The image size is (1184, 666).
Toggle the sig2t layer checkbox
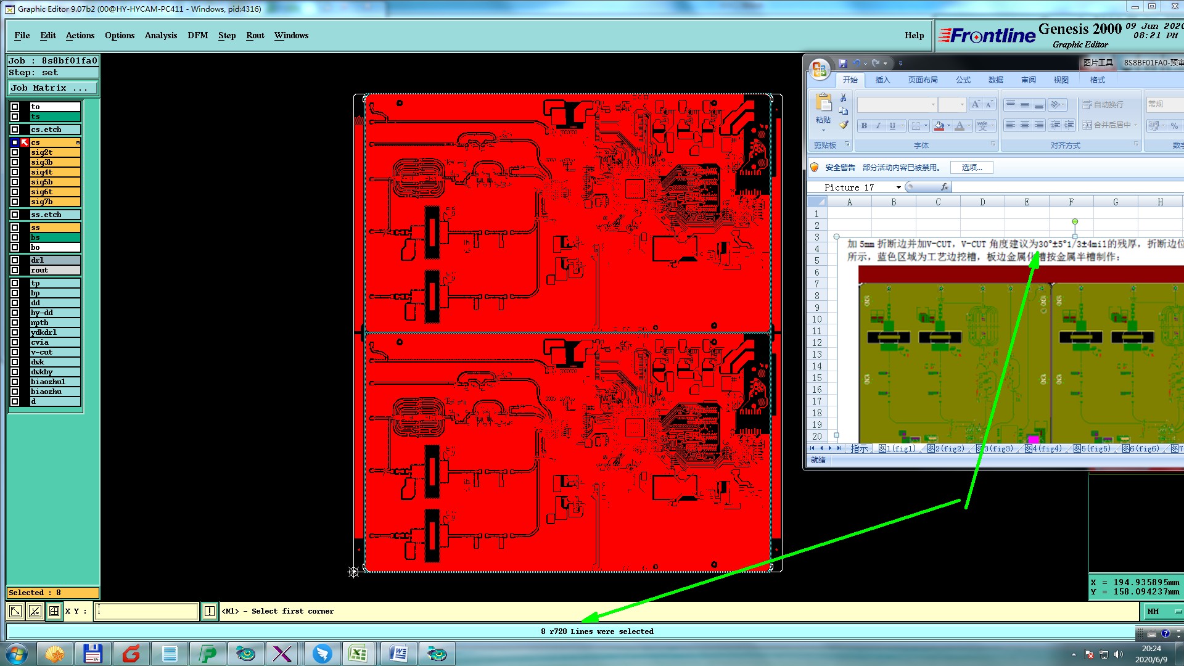click(x=15, y=152)
